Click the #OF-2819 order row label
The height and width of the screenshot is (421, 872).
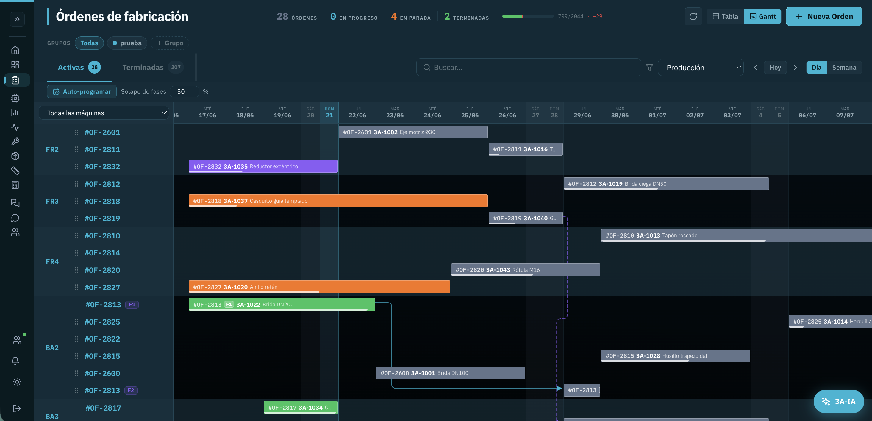point(102,218)
